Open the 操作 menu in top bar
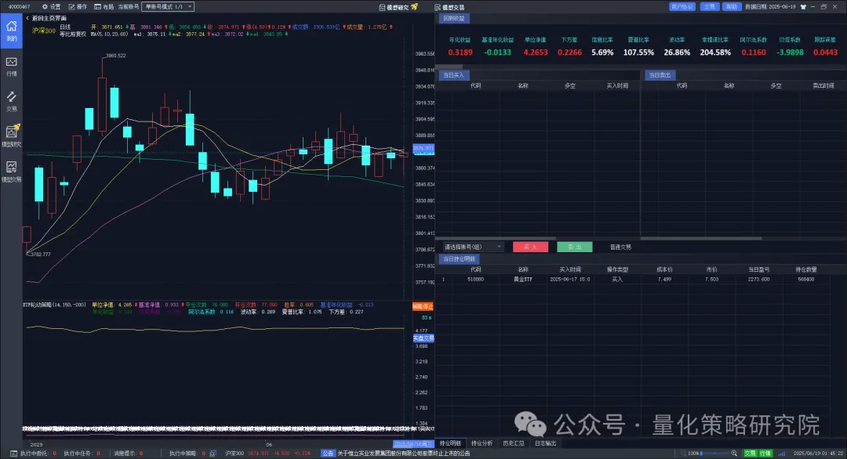847x459 pixels. [78, 6]
